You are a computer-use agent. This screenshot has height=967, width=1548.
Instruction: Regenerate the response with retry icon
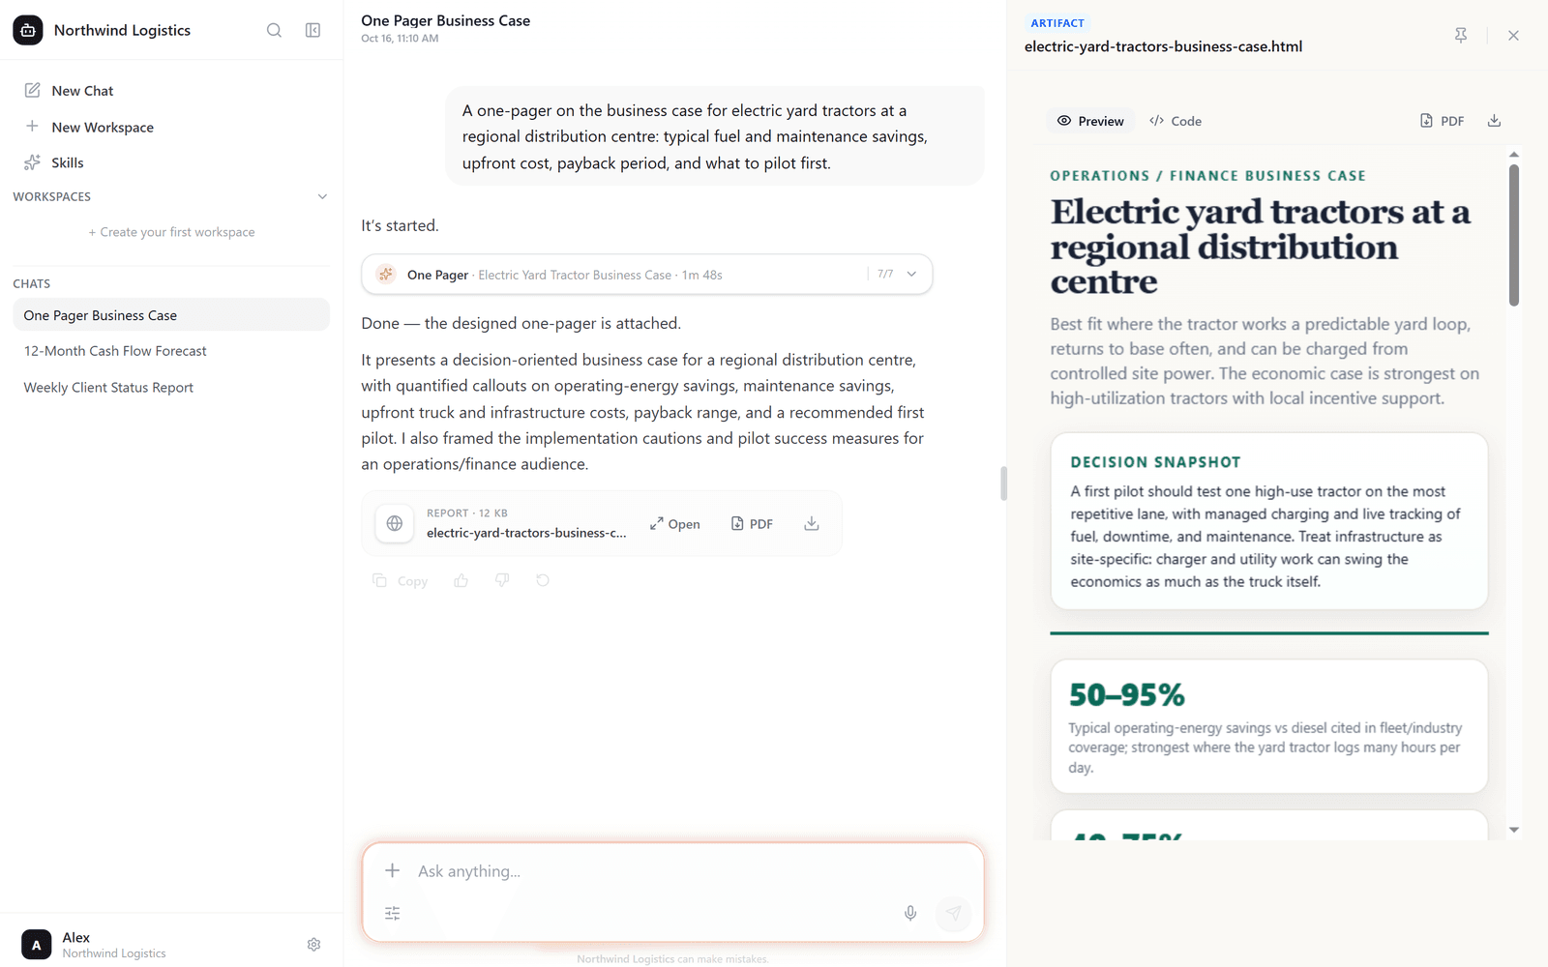click(543, 580)
